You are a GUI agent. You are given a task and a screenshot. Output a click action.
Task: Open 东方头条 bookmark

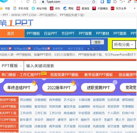pos(119,8)
